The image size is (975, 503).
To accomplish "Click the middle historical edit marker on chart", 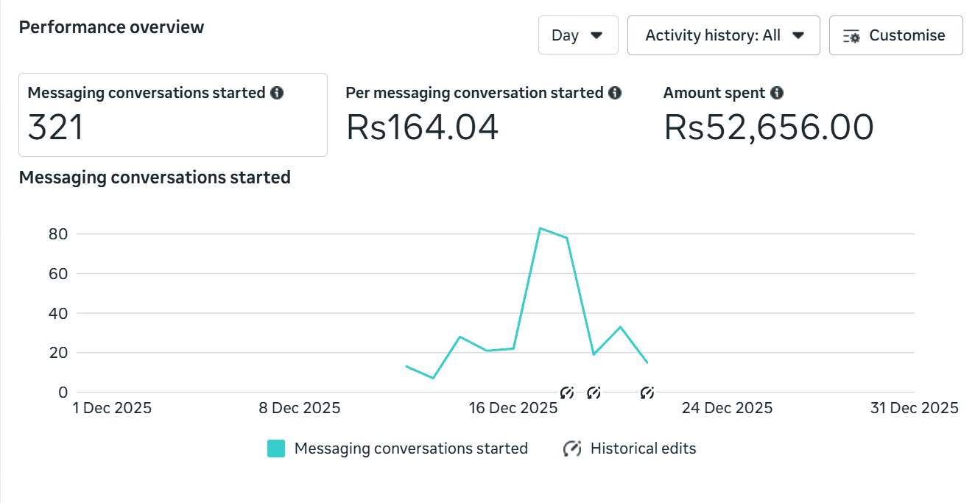I will pos(594,393).
